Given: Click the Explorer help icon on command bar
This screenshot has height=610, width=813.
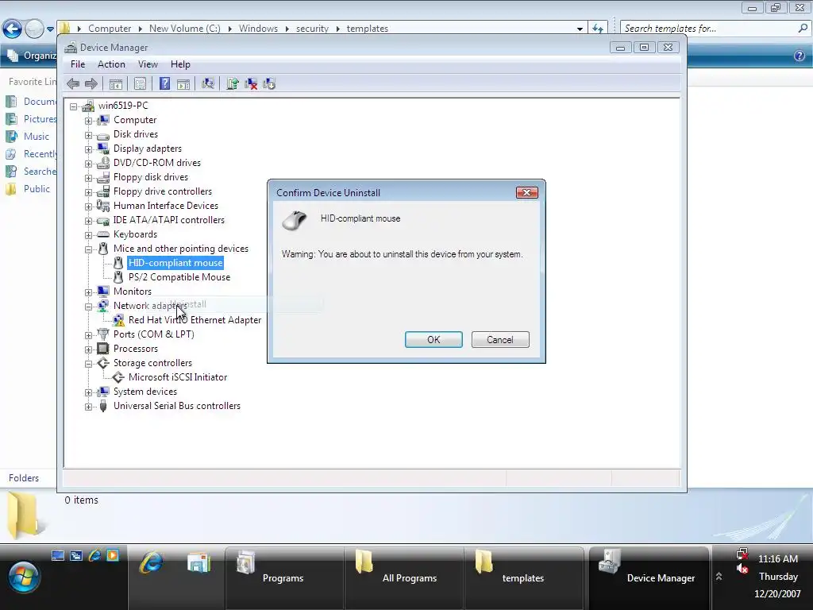Looking at the screenshot, I should point(800,56).
